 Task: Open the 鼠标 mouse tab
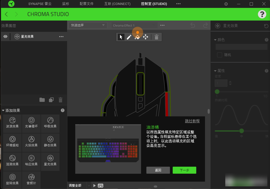coord(66,4)
